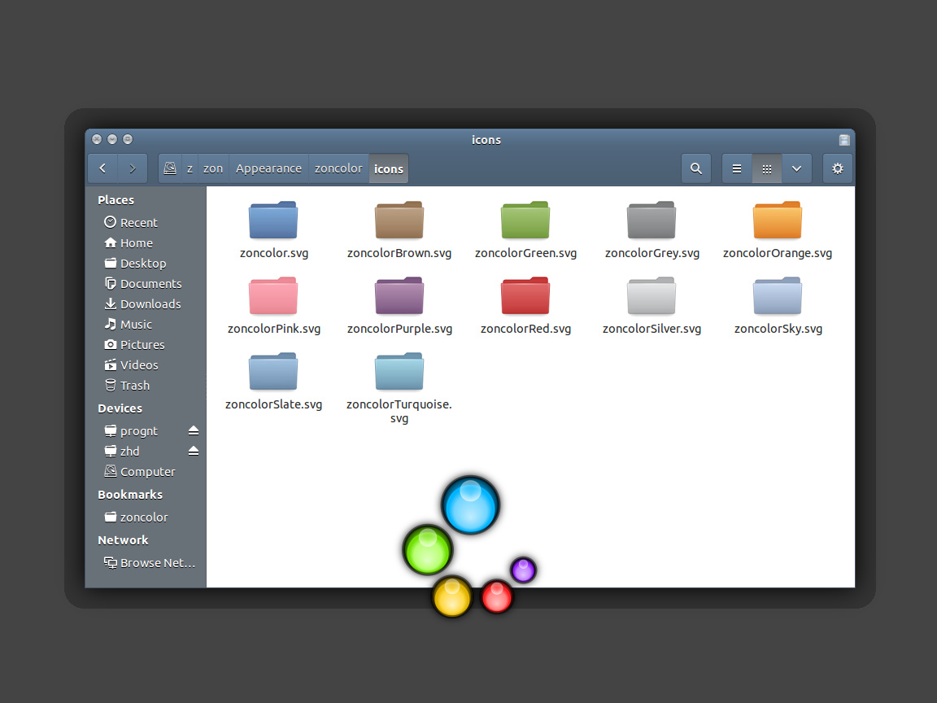Click the window menu icon at title bar right
The height and width of the screenshot is (703, 937).
[843, 140]
